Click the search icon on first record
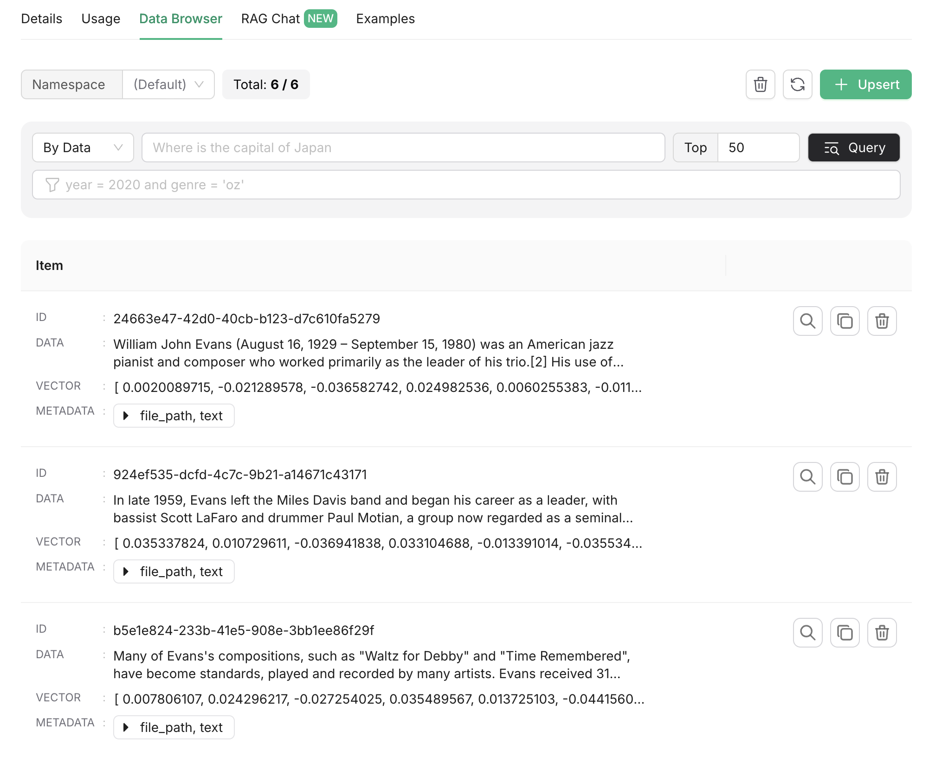The height and width of the screenshot is (757, 929). point(809,320)
